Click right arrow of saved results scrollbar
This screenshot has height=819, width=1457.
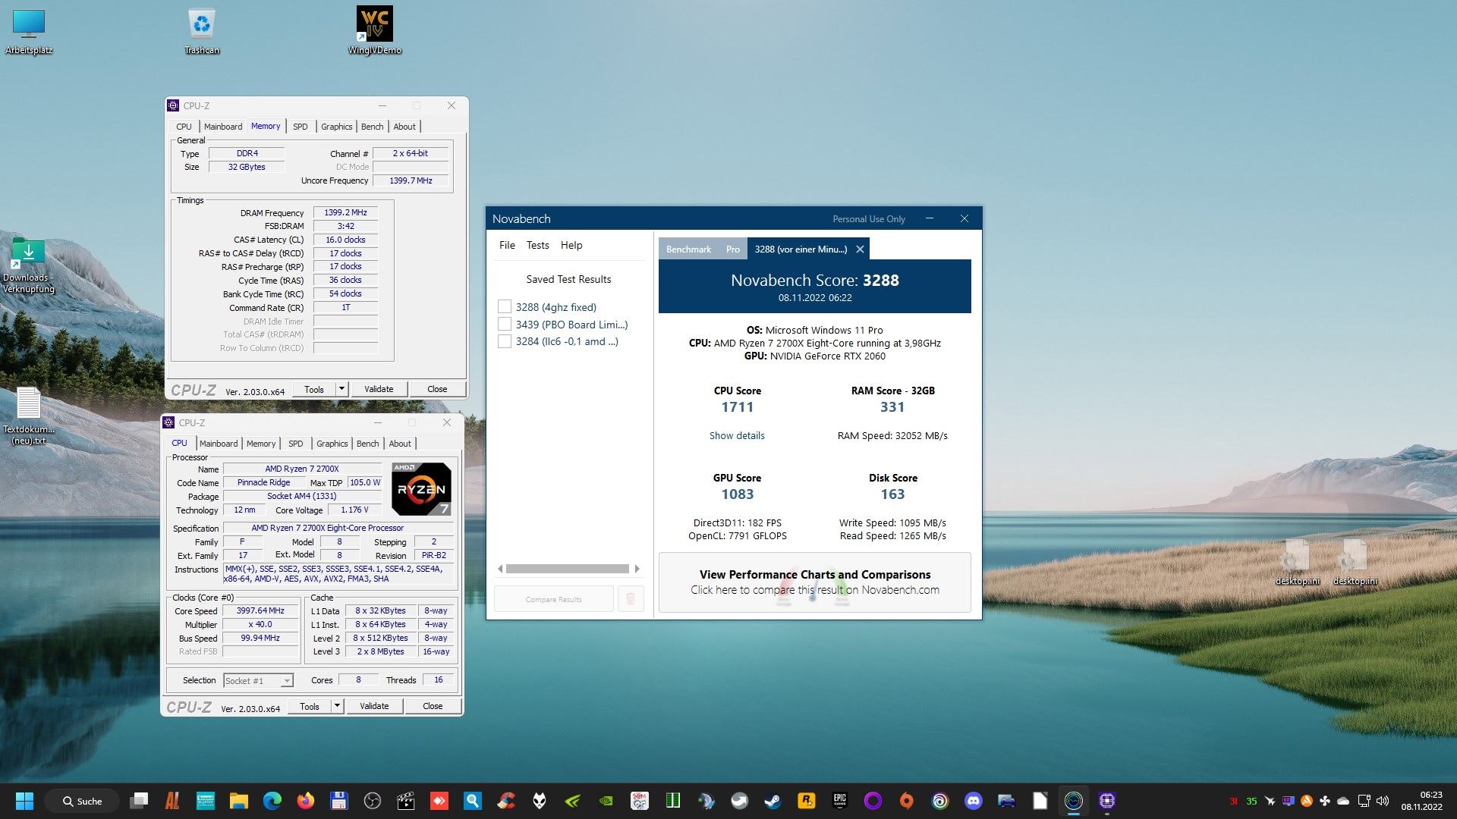tap(637, 569)
